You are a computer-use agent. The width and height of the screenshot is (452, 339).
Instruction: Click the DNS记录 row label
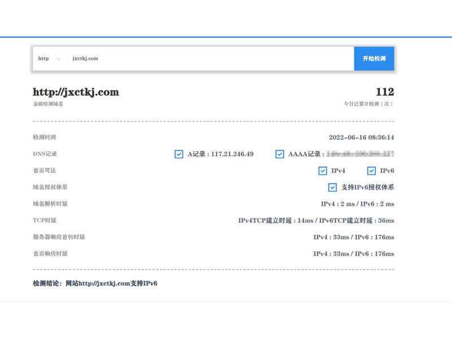click(x=45, y=154)
